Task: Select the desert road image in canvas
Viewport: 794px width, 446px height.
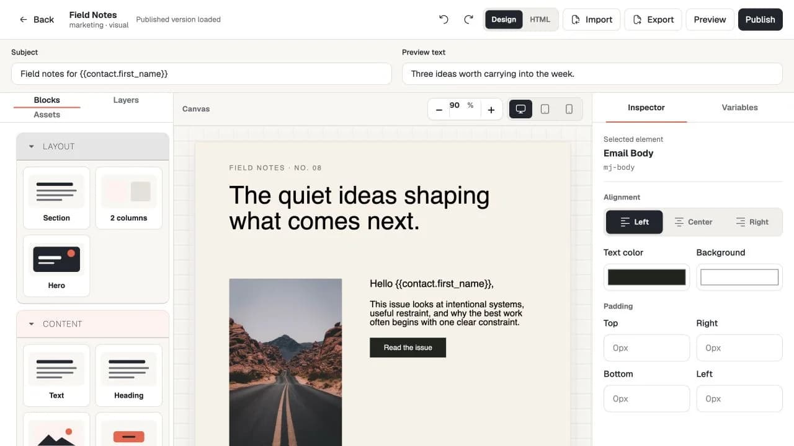Action: (285, 362)
